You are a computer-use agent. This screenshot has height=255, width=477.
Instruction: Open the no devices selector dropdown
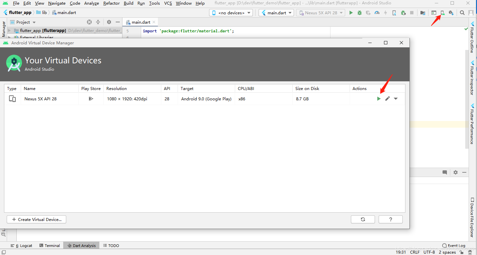231,13
